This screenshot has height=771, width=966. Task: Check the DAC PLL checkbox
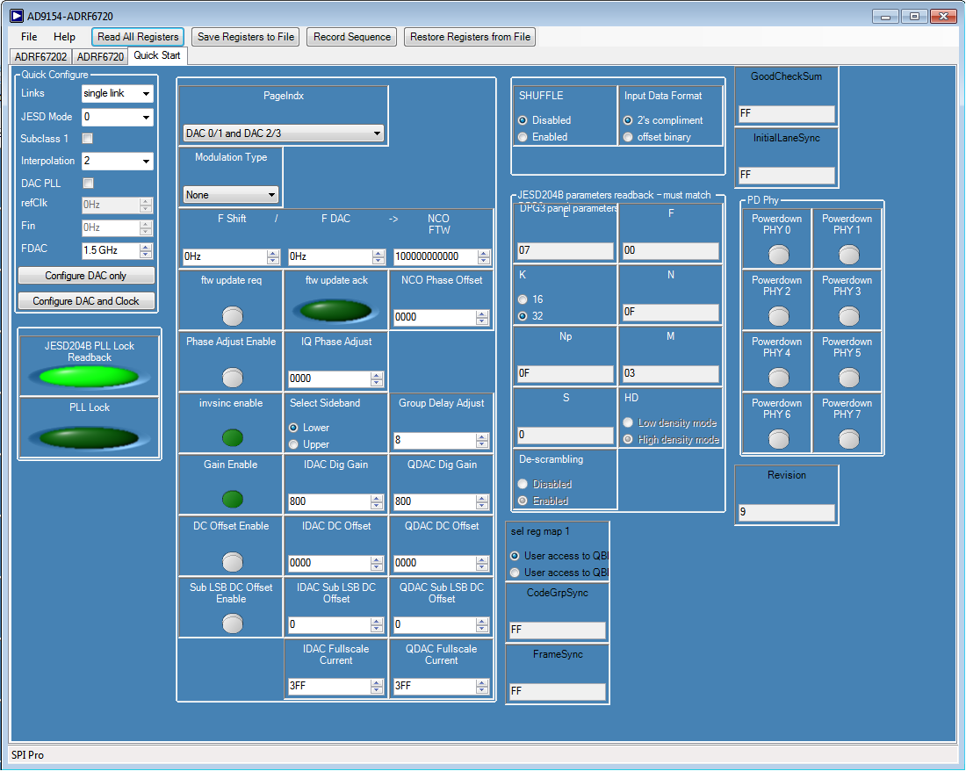point(88,184)
